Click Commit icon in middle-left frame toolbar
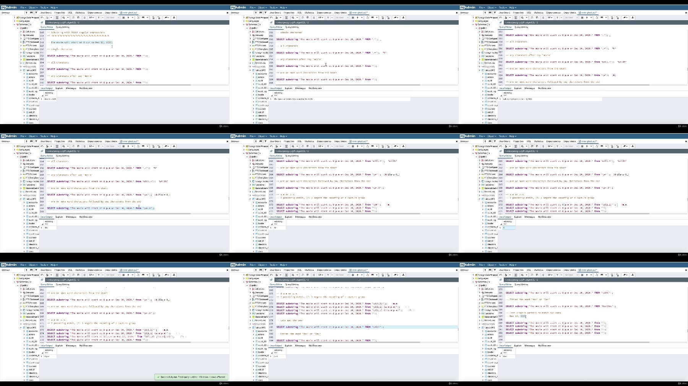Image resolution: width=688 pixels, height=386 pixels. click(153, 146)
